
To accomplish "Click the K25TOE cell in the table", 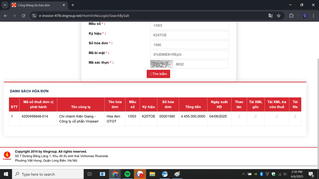I will point(148,119).
